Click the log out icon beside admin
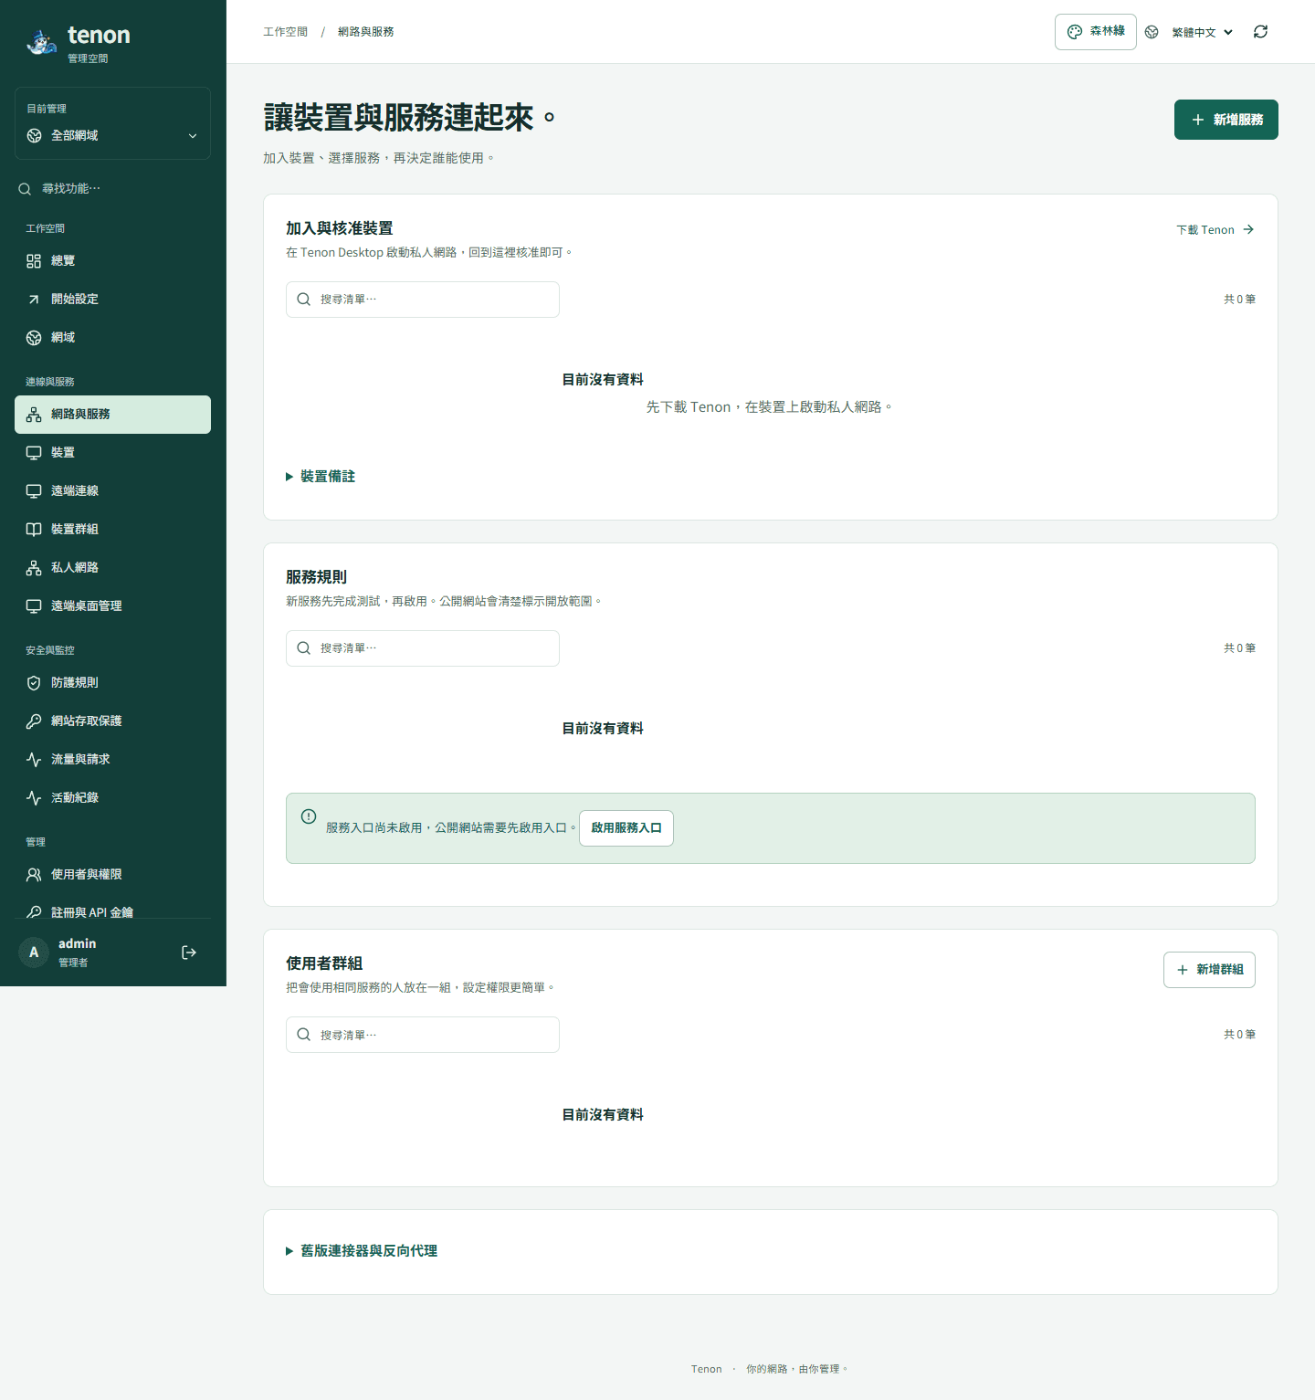Screen dimensions: 1315x1400 click(189, 953)
